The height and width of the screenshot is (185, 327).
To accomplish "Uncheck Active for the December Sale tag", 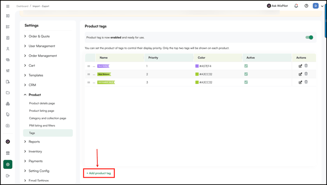I will click(246, 82).
